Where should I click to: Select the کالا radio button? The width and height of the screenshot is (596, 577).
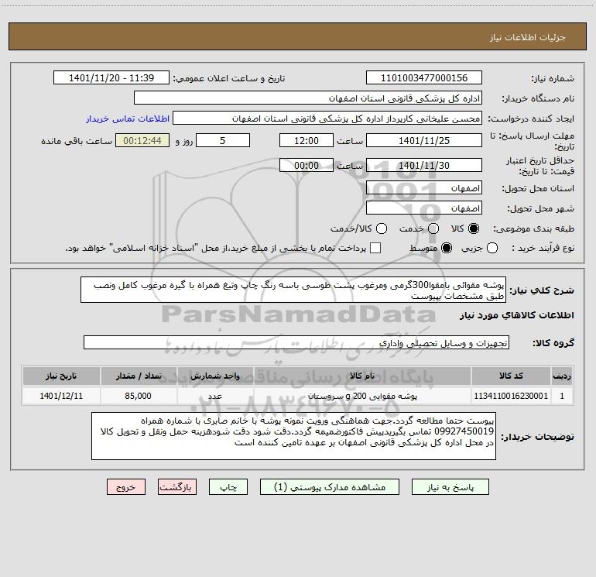click(x=474, y=228)
